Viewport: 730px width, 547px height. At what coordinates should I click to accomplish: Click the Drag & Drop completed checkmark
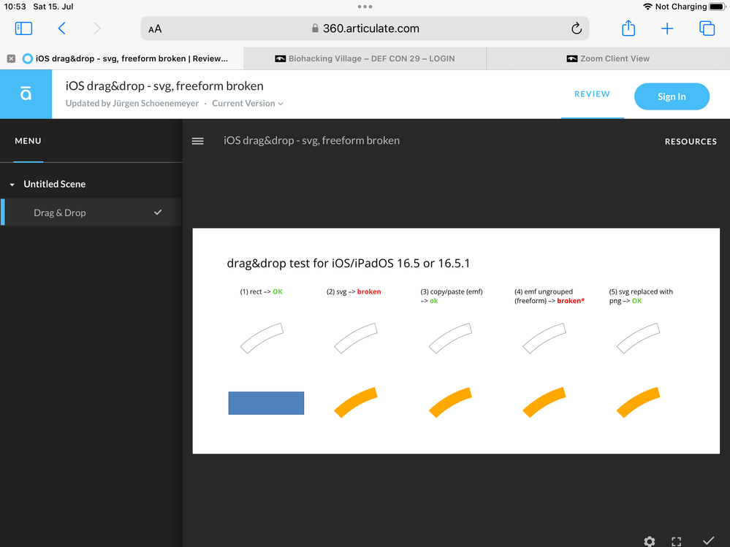(x=158, y=212)
